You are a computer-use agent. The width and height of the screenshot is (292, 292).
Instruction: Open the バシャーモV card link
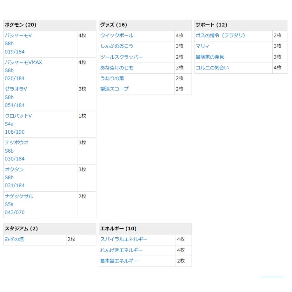18,35
